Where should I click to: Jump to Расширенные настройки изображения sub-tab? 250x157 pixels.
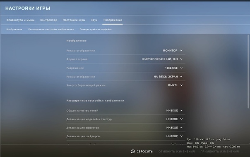[51, 29]
